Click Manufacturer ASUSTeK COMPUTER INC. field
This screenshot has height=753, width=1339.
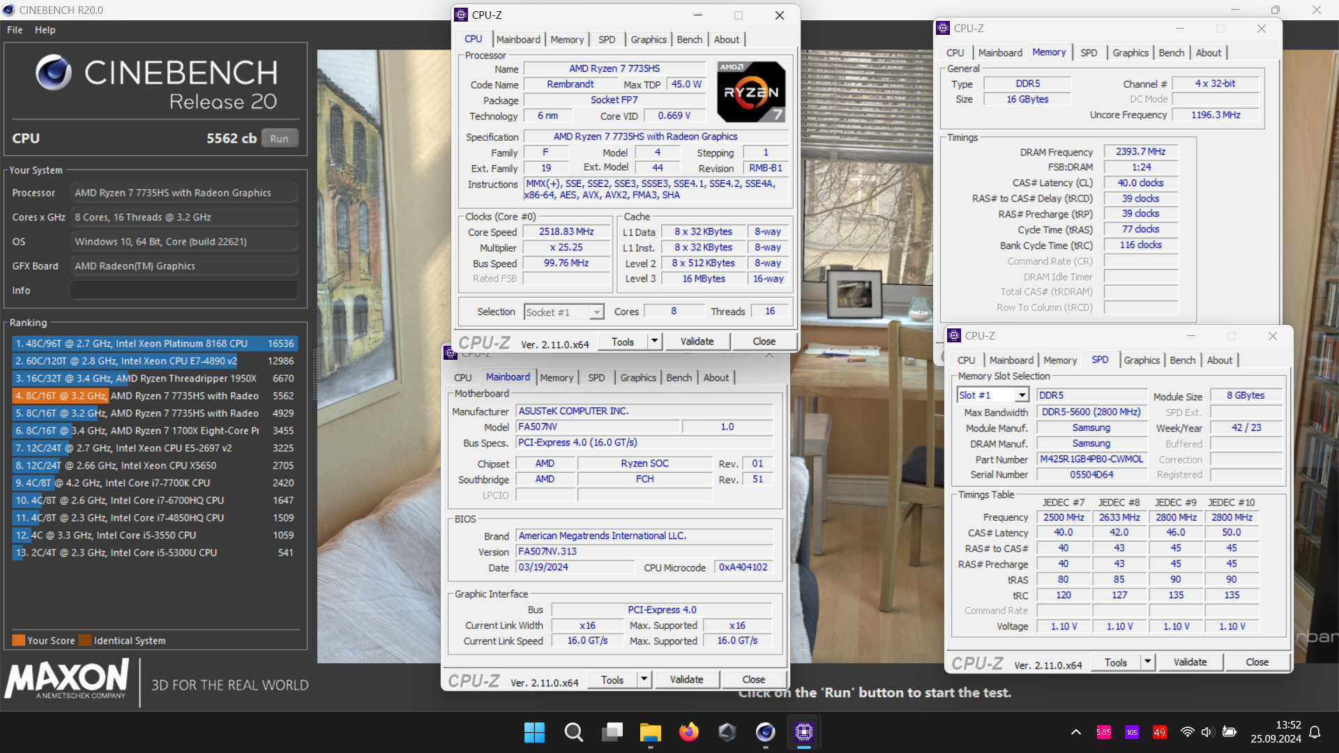coord(644,411)
